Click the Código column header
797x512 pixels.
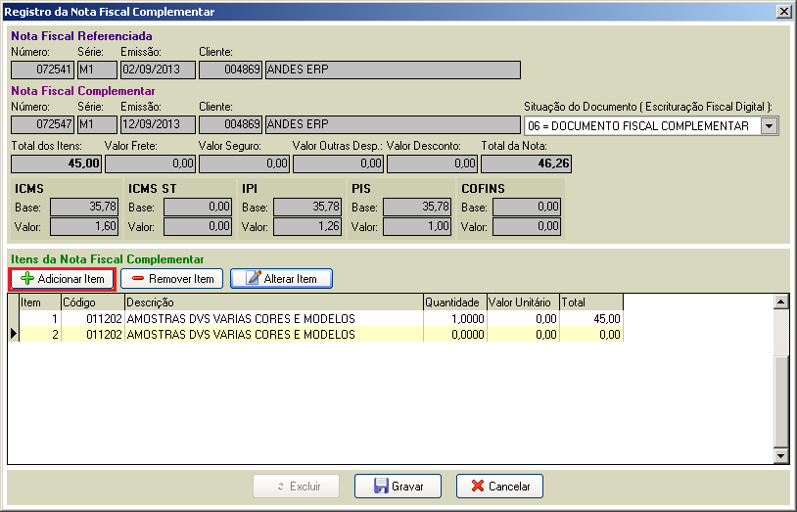point(93,303)
